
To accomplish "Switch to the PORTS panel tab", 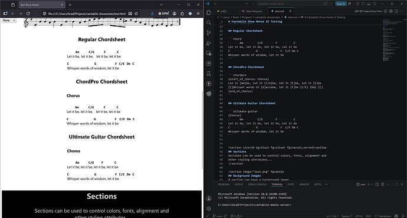I will coord(291,184).
